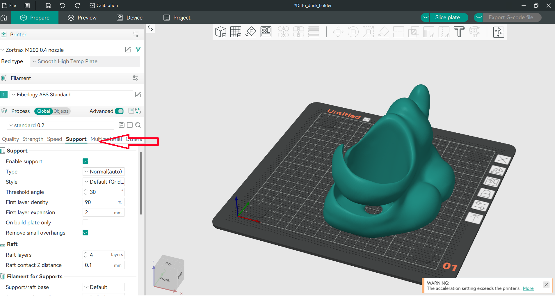Click the More link in the warning
The width and height of the screenshot is (557, 296).
528,288
